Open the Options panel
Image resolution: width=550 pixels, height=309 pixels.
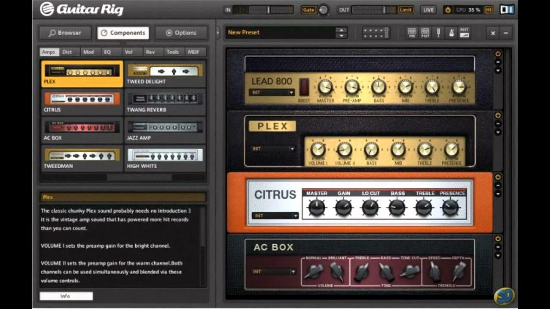point(181,33)
